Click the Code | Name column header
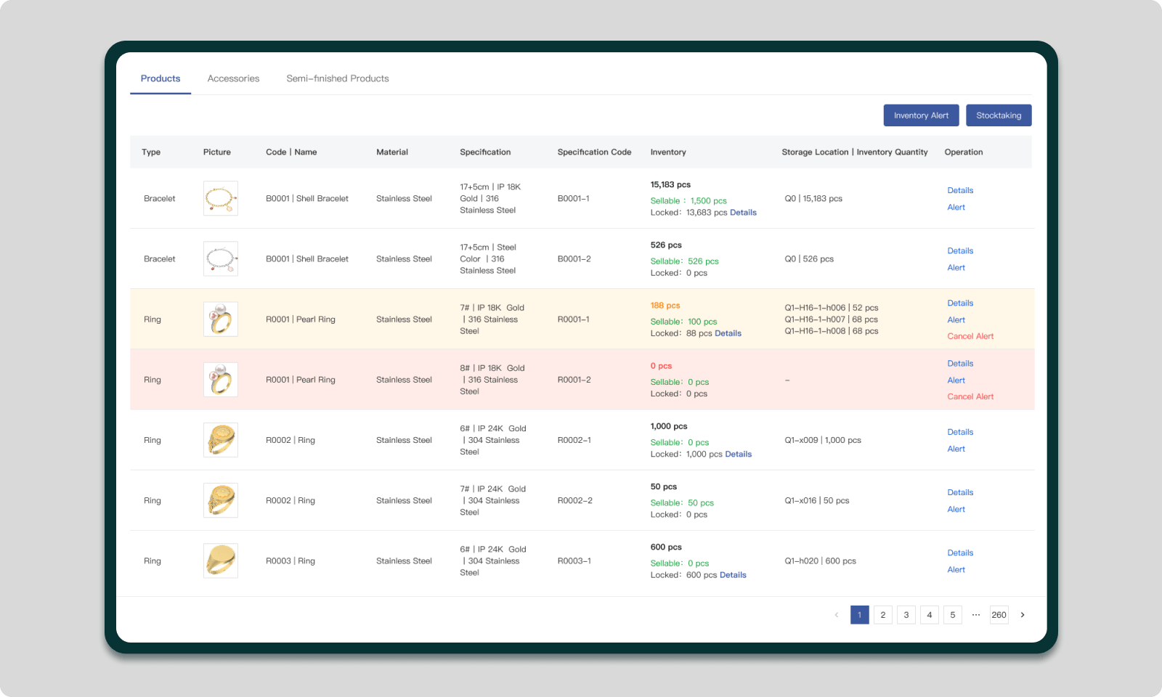1162x697 pixels. click(x=291, y=152)
